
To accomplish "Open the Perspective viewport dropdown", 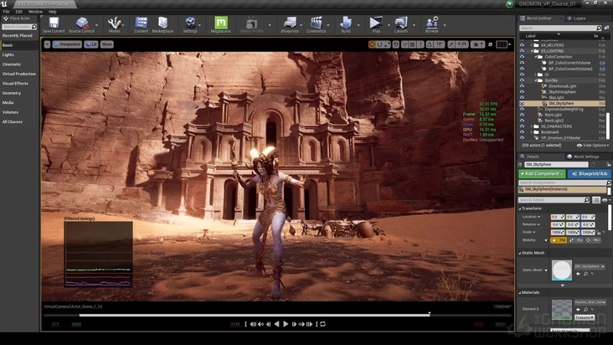I will click(x=69, y=44).
